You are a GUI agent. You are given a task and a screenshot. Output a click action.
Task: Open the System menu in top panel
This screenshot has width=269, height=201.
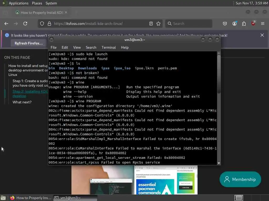[51, 3]
